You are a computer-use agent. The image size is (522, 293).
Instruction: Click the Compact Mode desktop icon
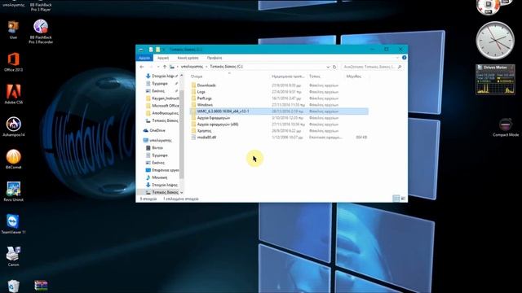click(x=506, y=127)
